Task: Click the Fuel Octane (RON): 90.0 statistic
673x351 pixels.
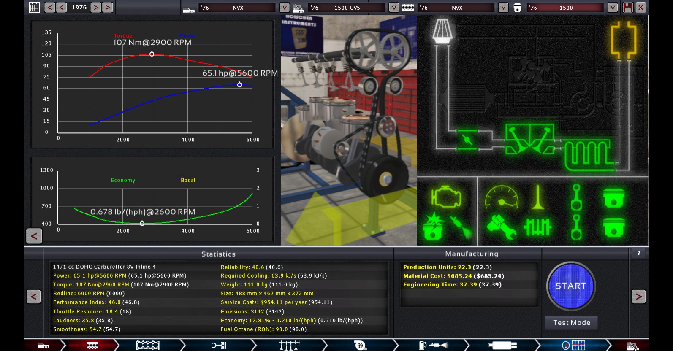Action: pos(263,329)
